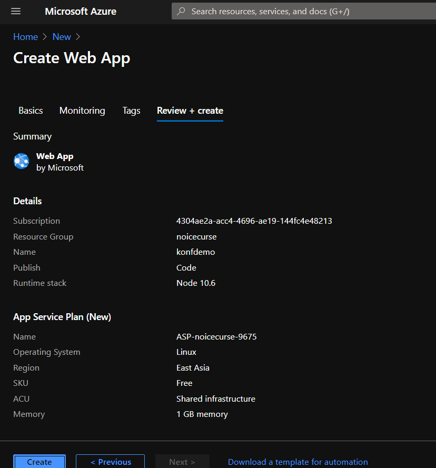Click the Summary heading
The image size is (436, 468).
(x=33, y=136)
